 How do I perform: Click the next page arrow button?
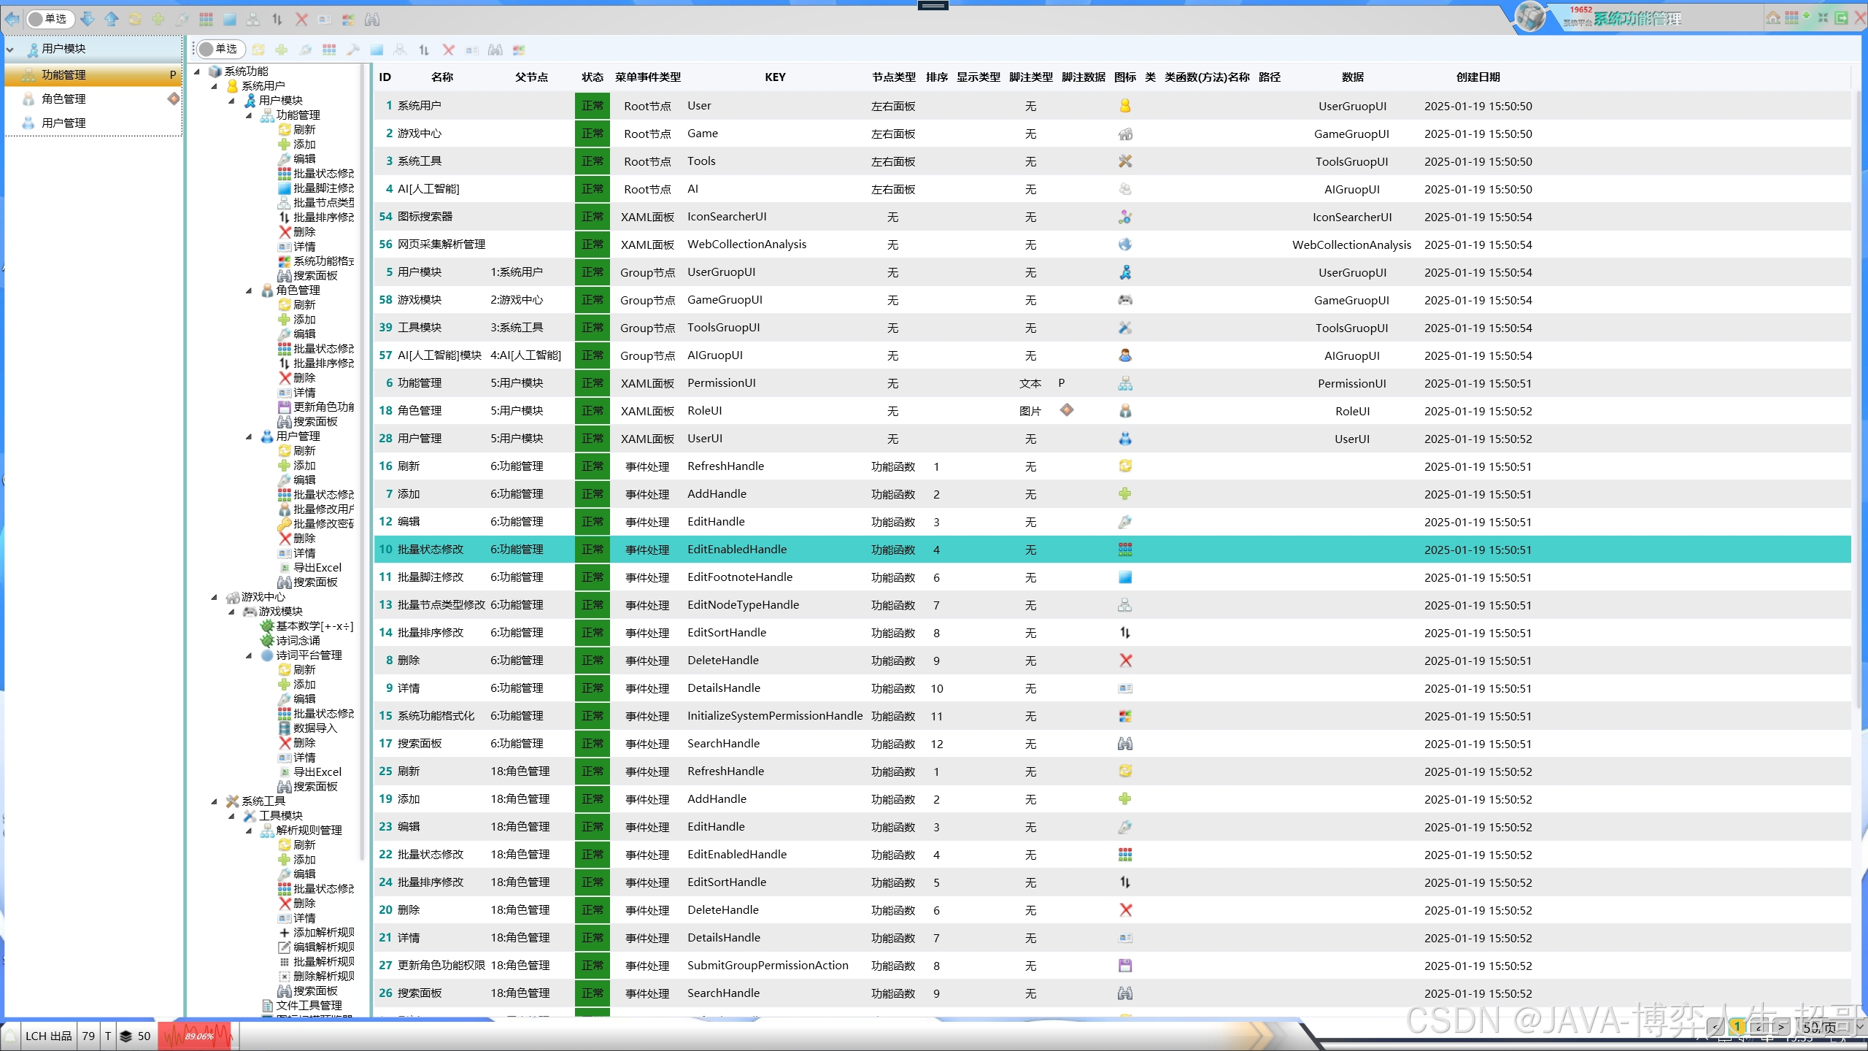(x=1781, y=1028)
